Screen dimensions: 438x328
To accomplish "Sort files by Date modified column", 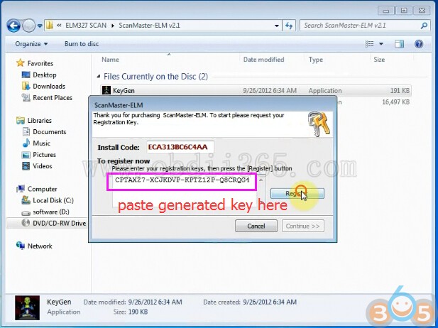I will (x=263, y=60).
